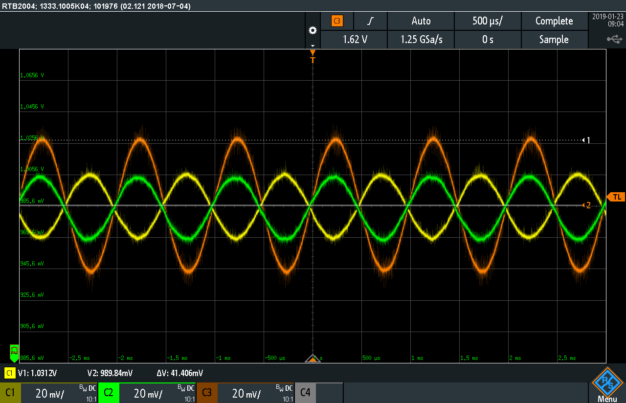
Task: Click the -1 ms time axis label
Action: point(224,358)
